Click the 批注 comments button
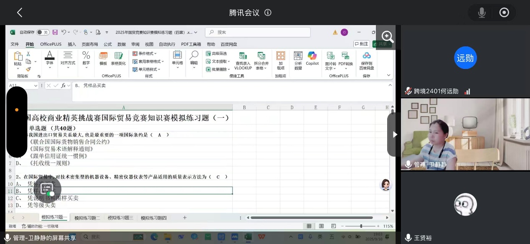The width and height of the screenshot is (530, 244). coord(361,44)
